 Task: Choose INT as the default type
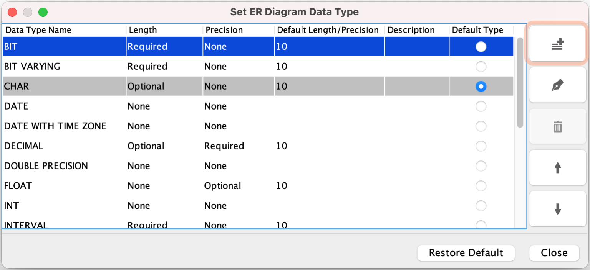(x=481, y=206)
